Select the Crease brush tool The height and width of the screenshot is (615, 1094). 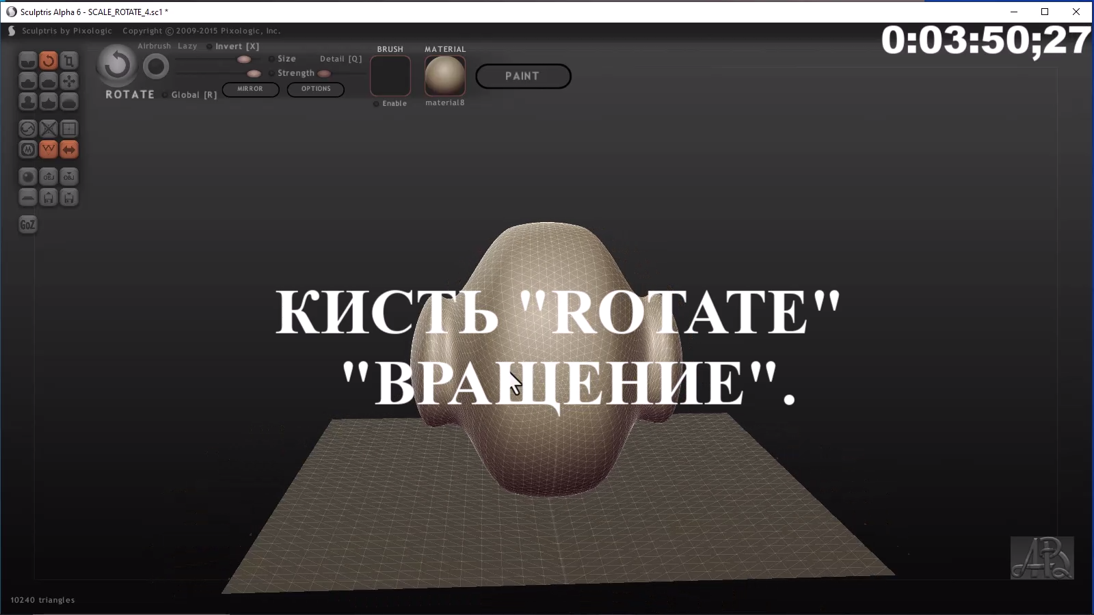click(x=27, y=60)
